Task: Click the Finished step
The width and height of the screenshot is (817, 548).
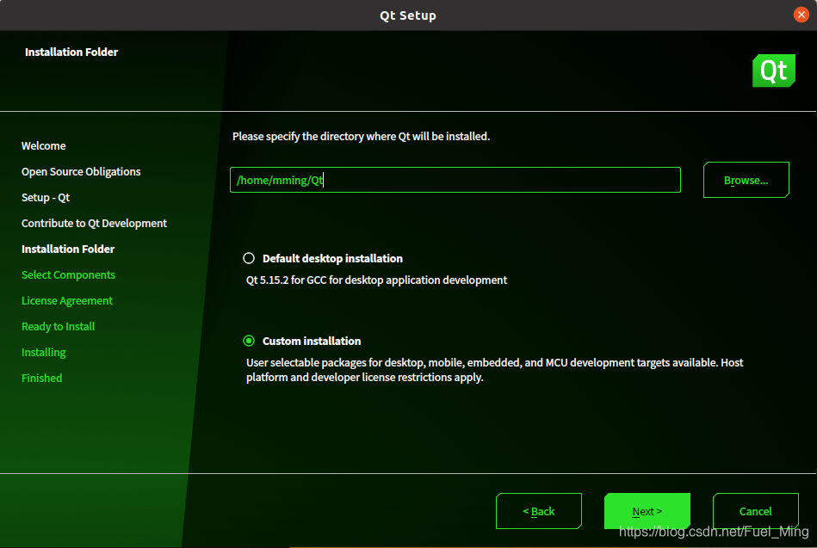Action: (x=41, y=379)
